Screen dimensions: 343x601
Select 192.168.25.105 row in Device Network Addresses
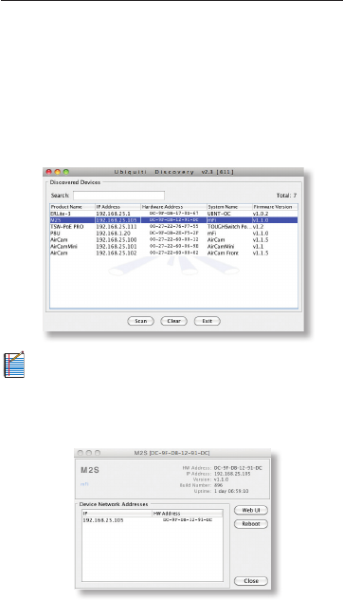153,520
